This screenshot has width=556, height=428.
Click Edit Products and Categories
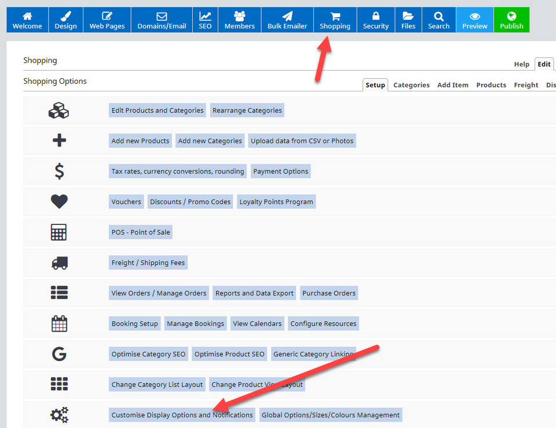pos(158,110)
